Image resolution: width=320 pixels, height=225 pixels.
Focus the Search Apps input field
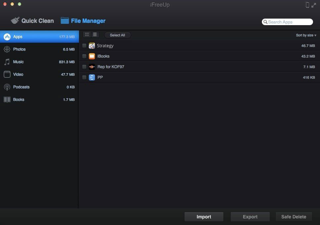click(x=287, y=22)
